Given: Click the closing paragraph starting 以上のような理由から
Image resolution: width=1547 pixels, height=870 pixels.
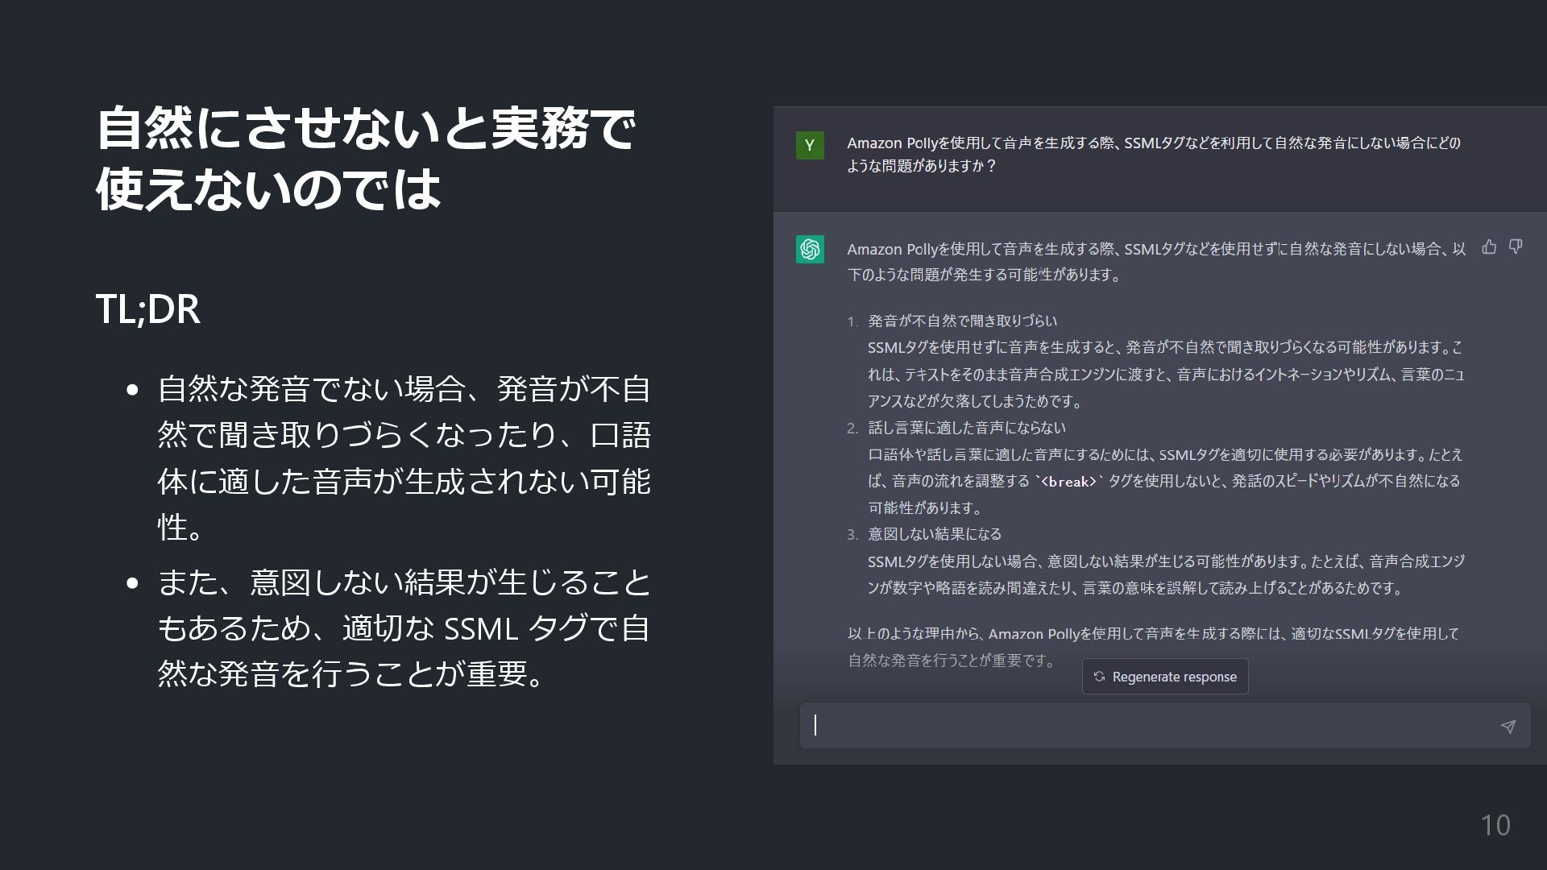Looking at the screenshot, I should pyautogui.click(x=1154, y=647).
